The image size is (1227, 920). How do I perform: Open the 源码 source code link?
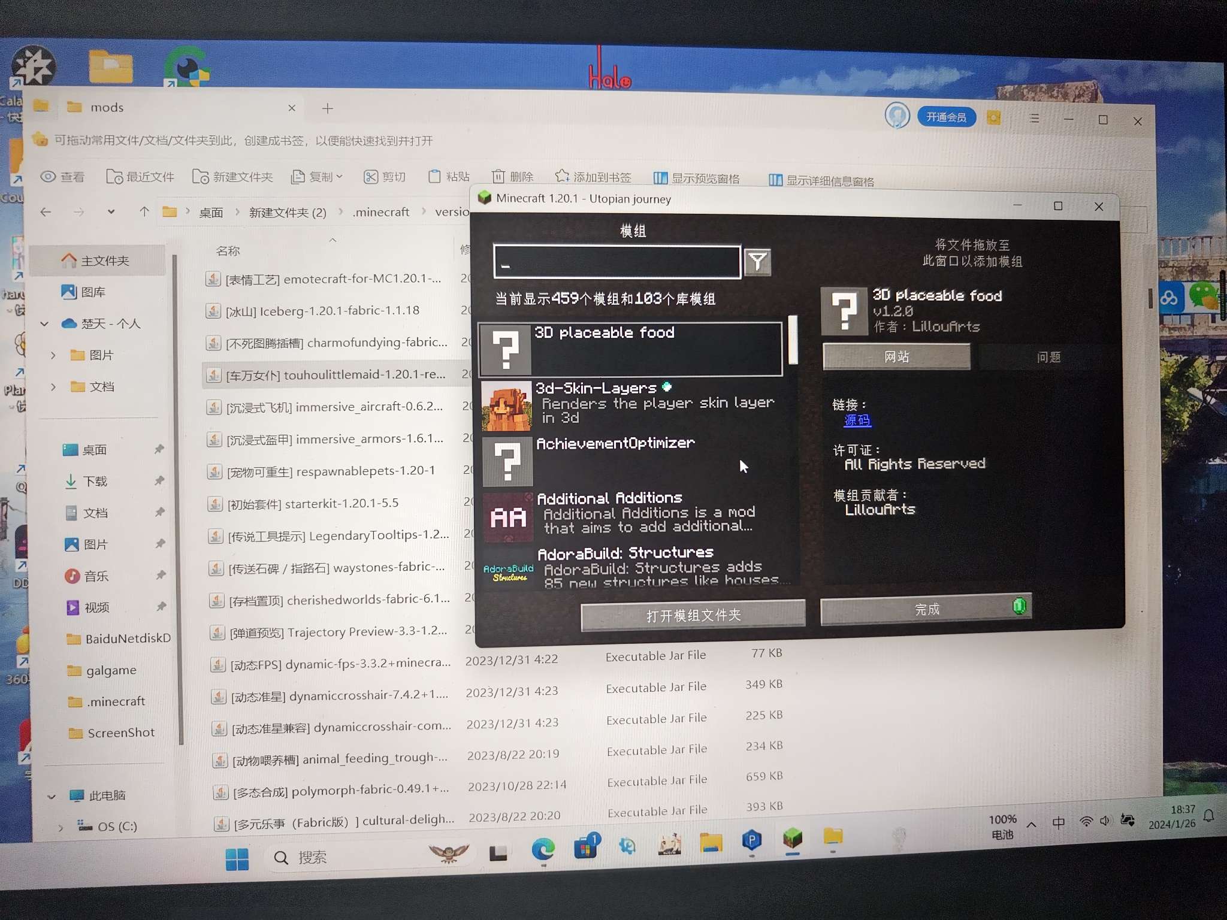tap(857, 420)
